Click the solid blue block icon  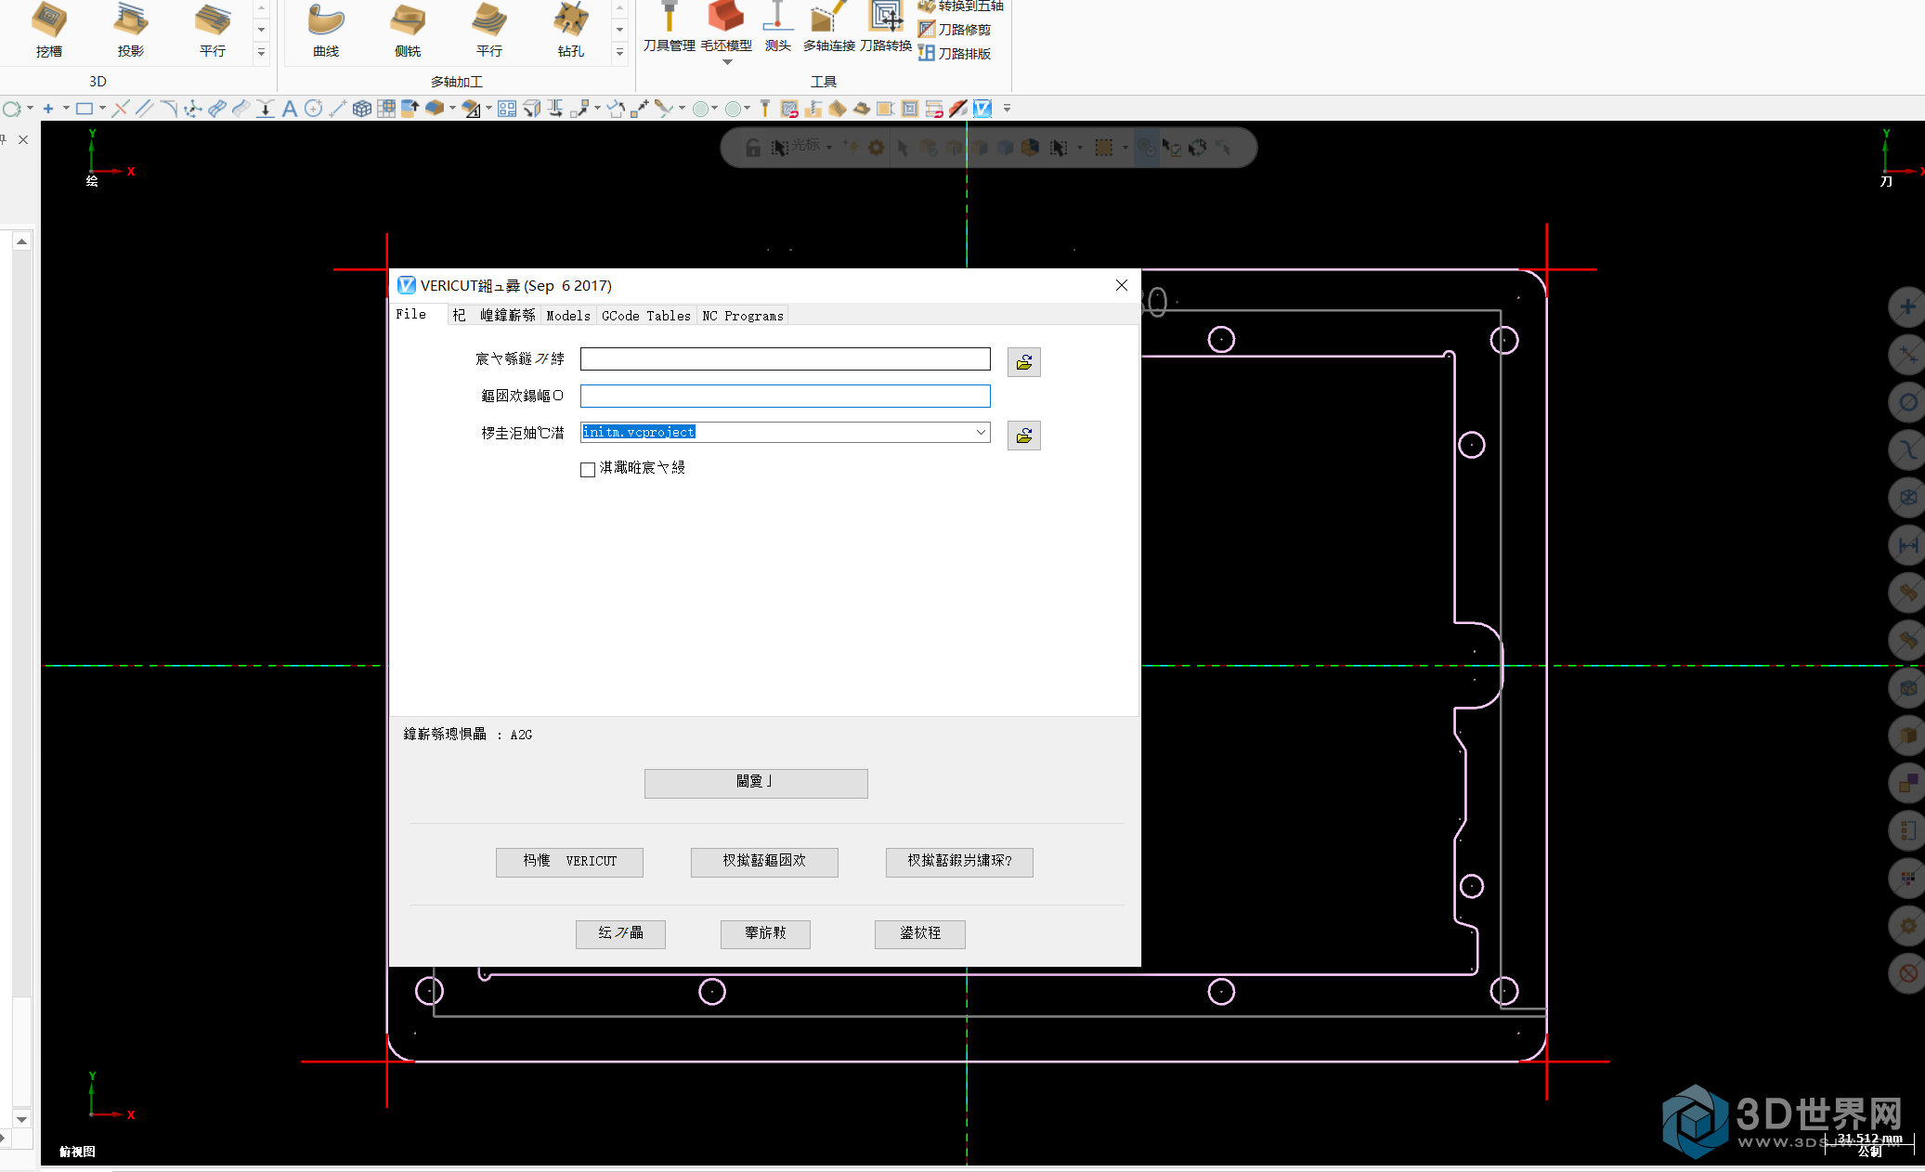(434, 109)
